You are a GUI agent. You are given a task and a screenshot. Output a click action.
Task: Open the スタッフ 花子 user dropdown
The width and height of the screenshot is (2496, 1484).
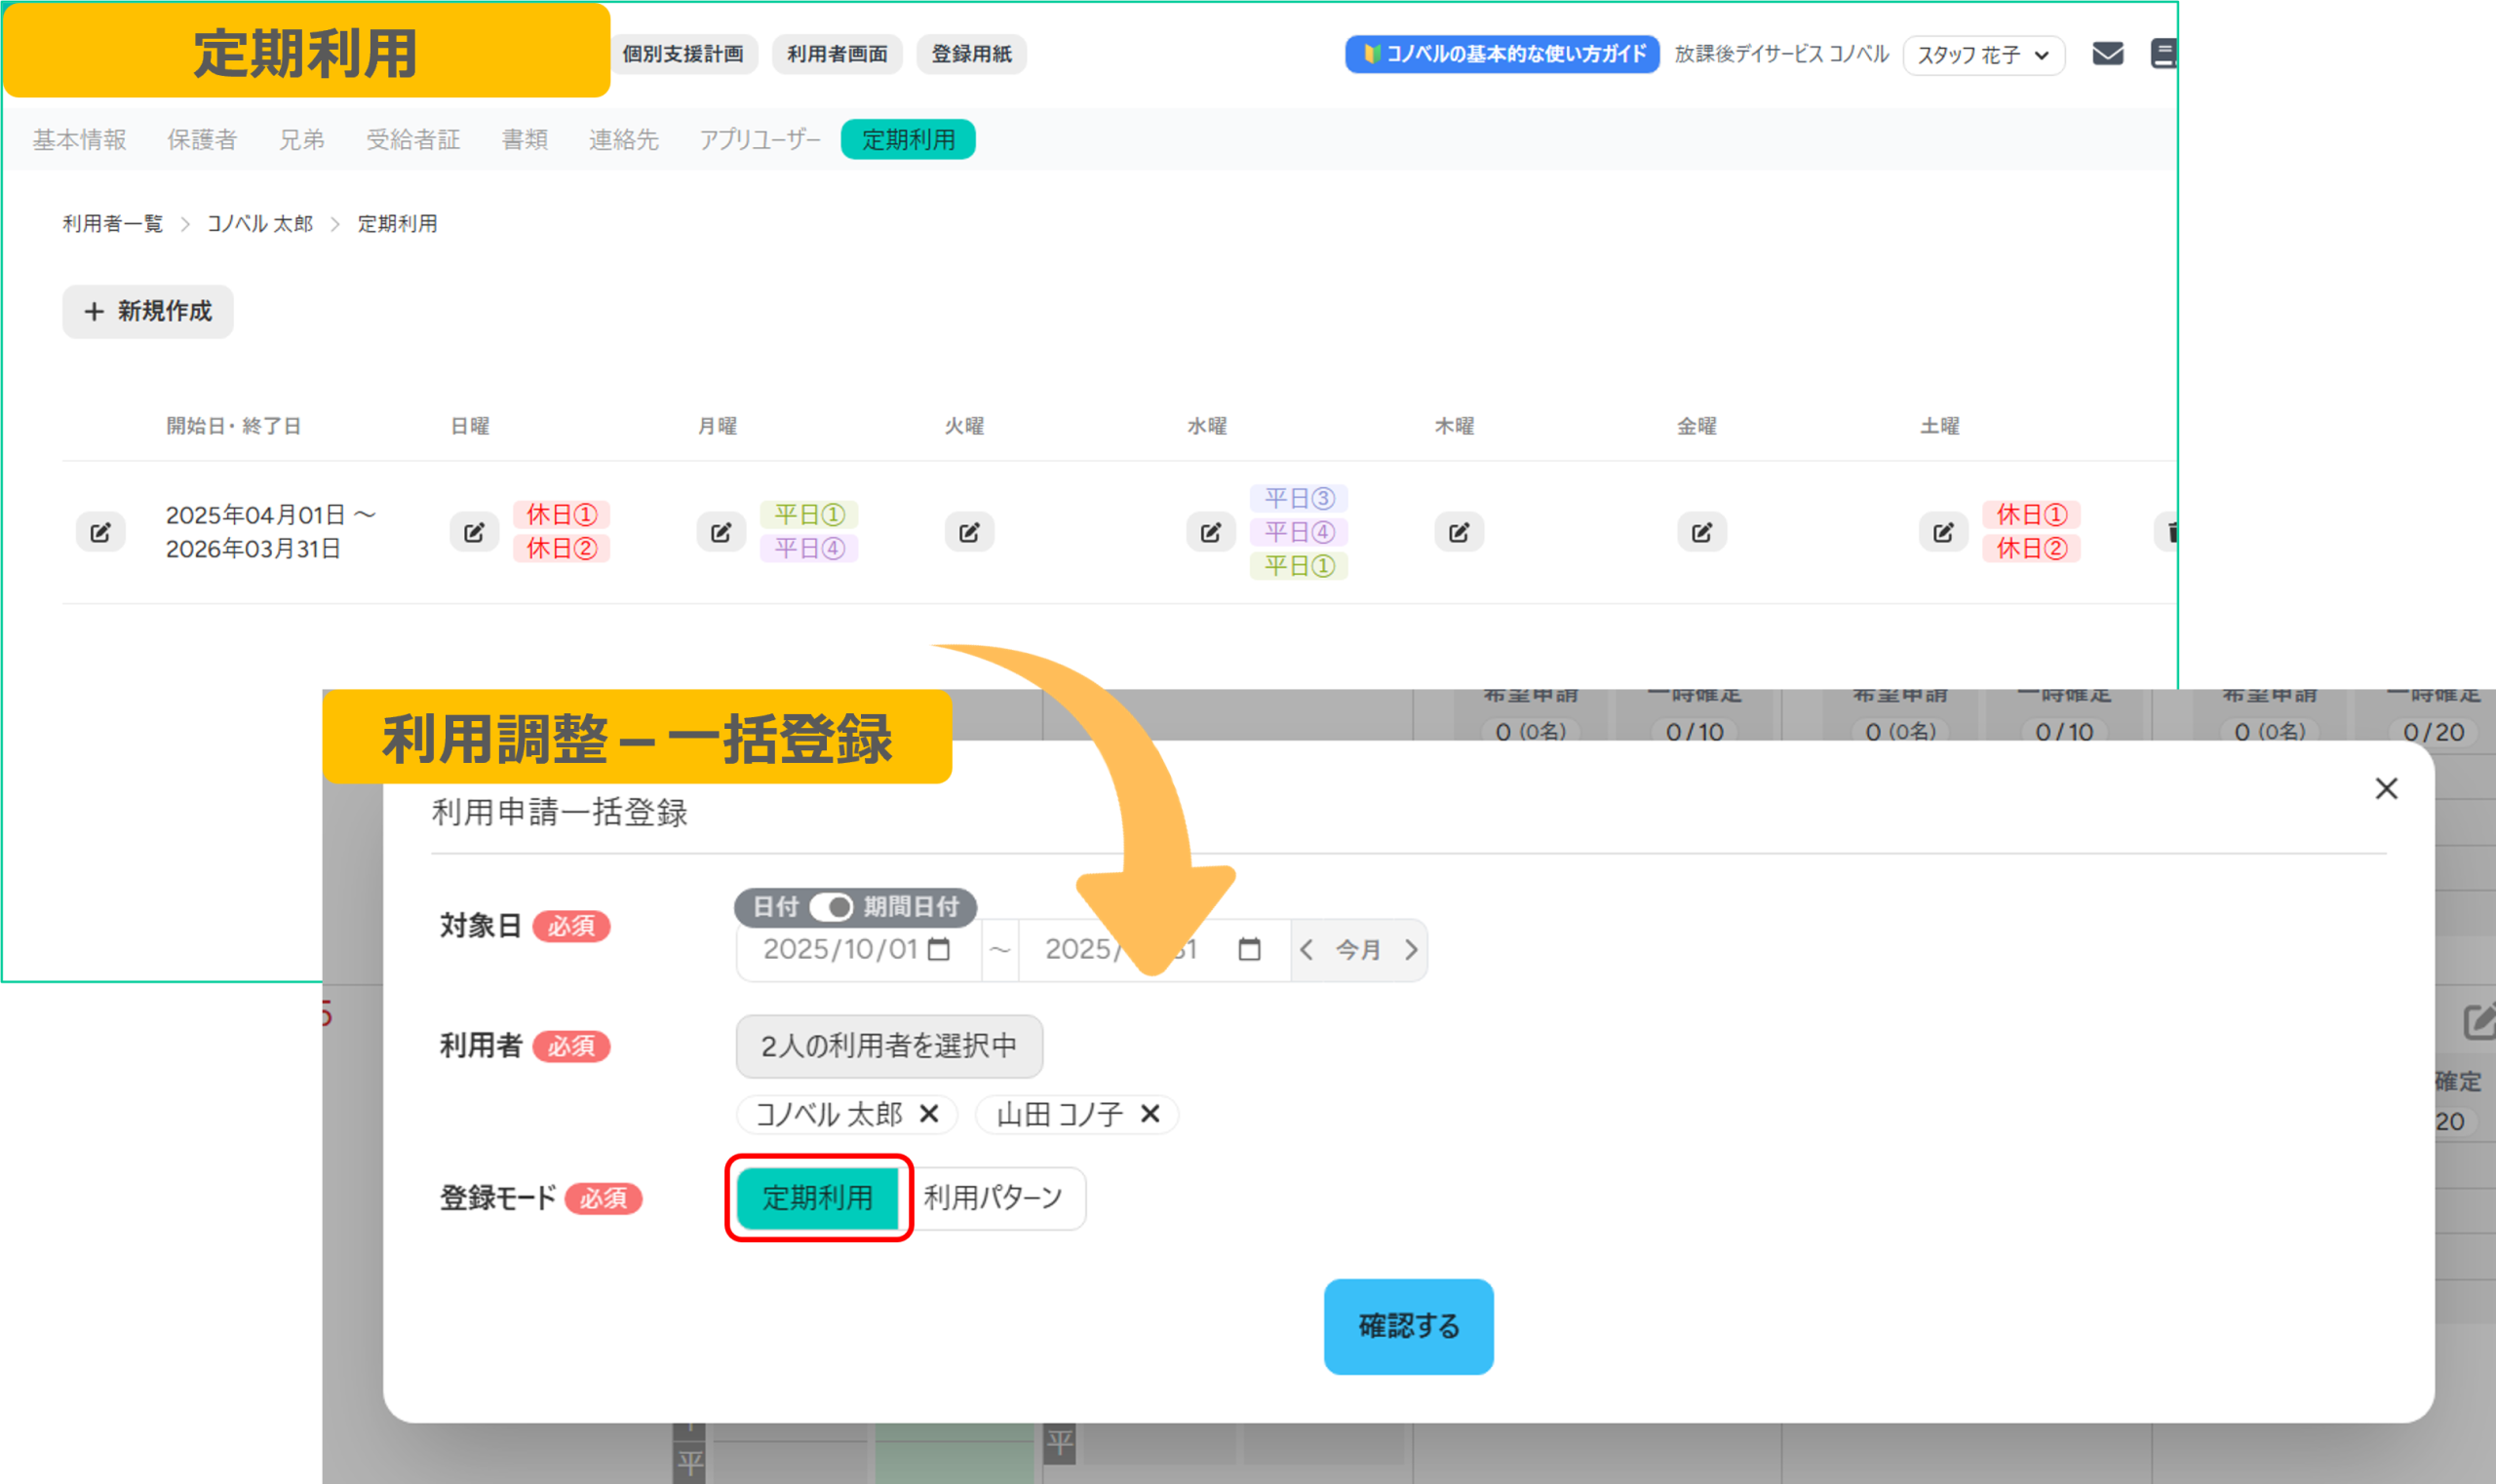pos(1983,55)
